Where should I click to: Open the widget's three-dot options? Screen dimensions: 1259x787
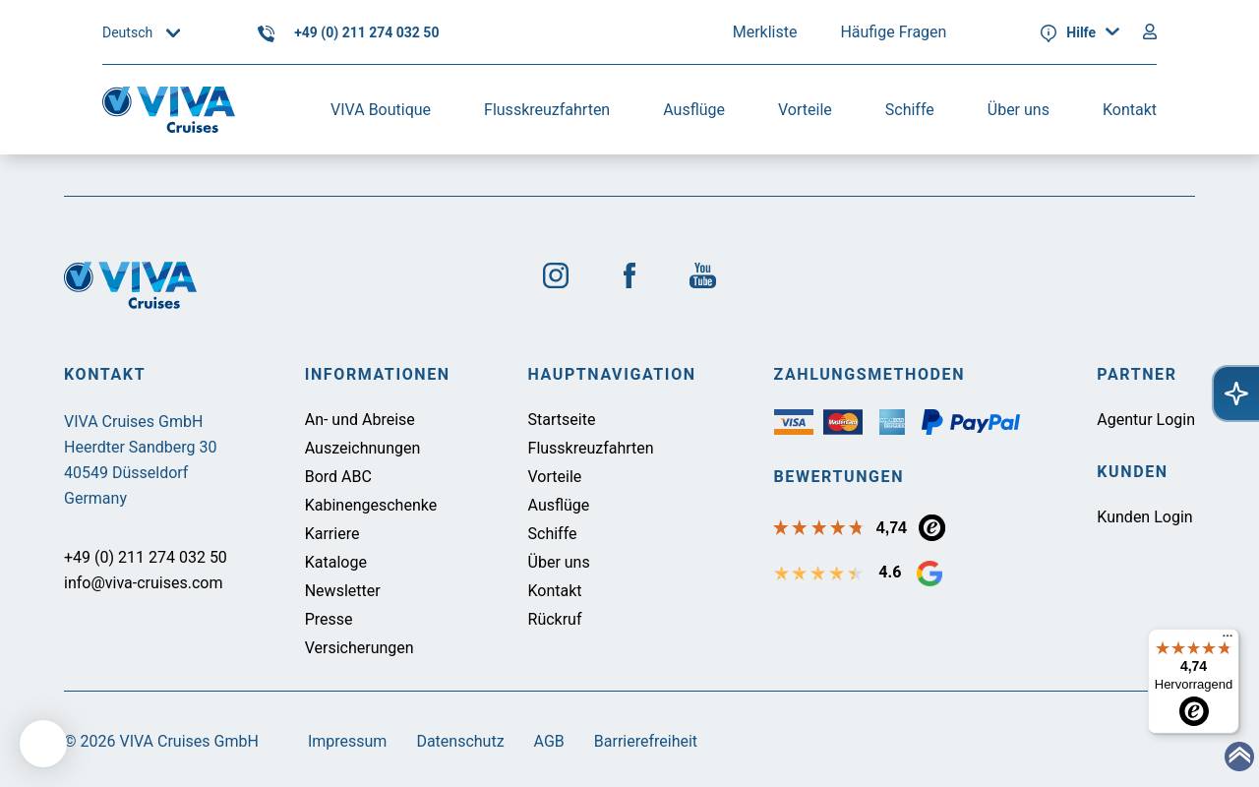(1228, 636)
